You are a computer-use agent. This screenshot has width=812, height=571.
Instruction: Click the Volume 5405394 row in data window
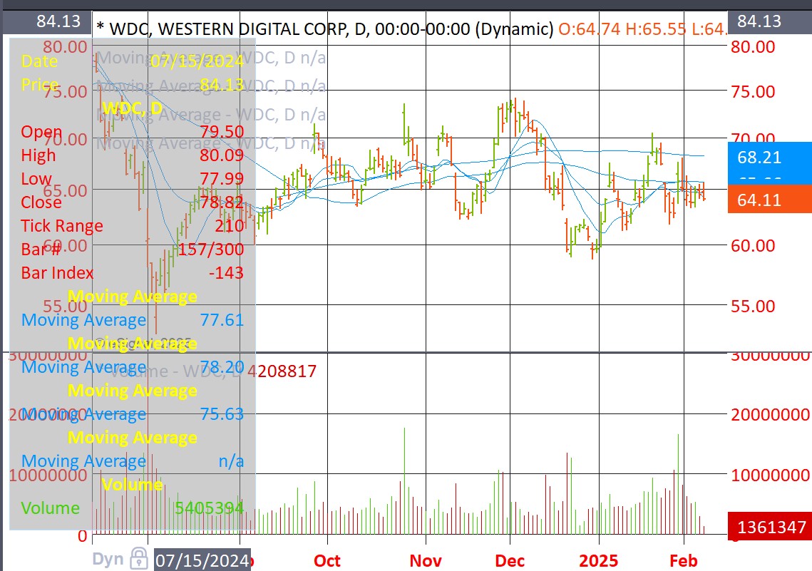pos(132,508)
